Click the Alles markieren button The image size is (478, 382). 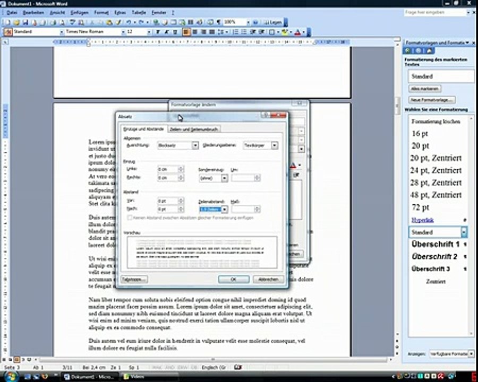pyautogui.click(x=425, y=89)
